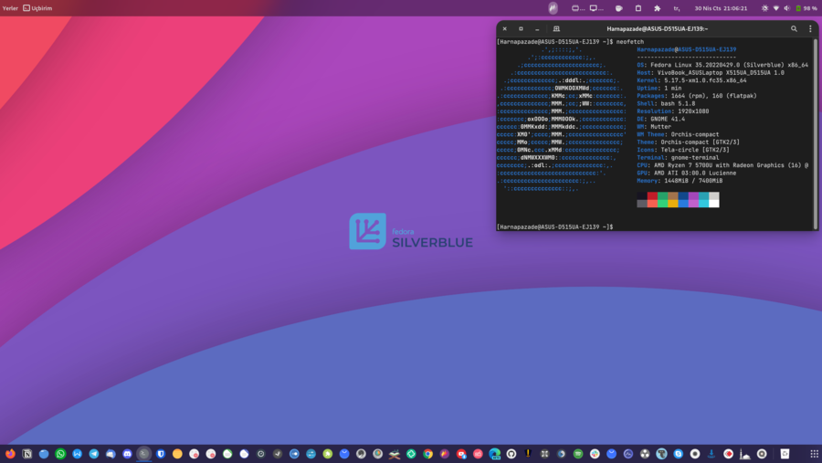Viewport: 822px width, 463px height.
Task: Open the round avatar icon in top bar
Action: point(553,8)
